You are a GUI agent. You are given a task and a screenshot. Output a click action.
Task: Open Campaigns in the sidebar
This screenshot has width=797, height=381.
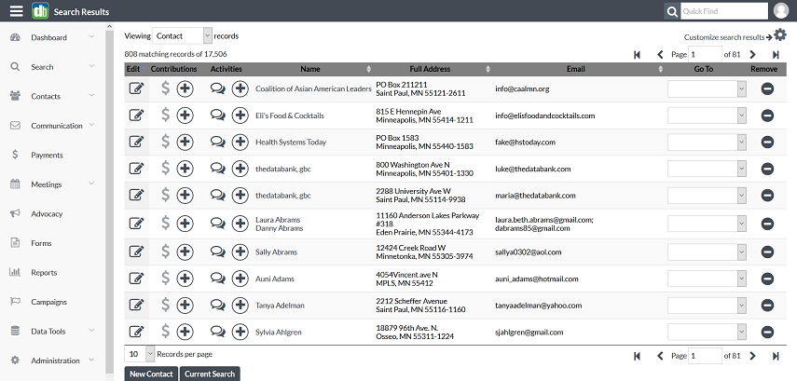[48, 302]
